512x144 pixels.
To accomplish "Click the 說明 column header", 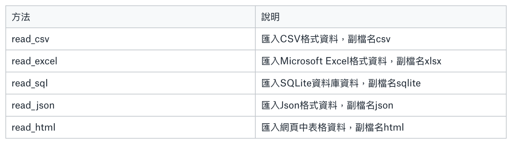I will (381, 17).
